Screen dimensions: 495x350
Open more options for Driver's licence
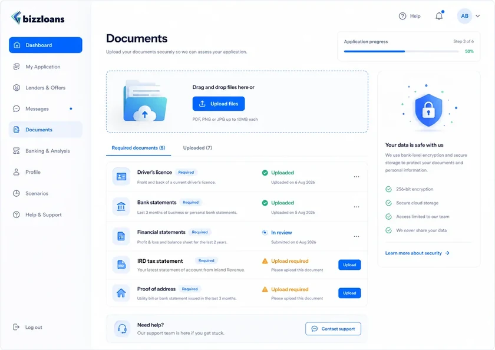point(357,177)
